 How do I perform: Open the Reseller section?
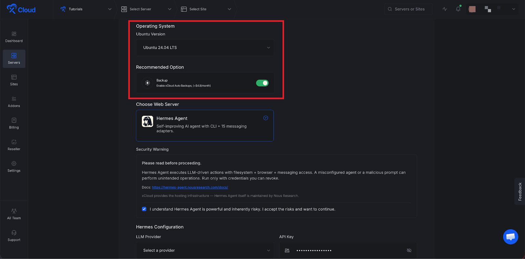[14, 145]
